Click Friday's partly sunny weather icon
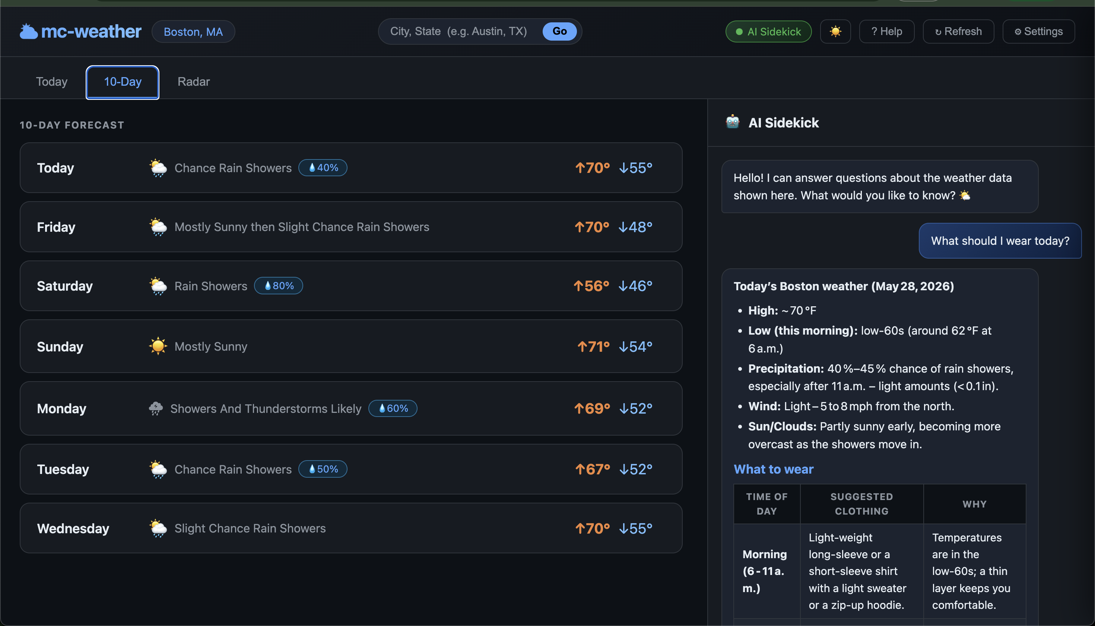Screen dimensions: 1095x626 point(158,227)
